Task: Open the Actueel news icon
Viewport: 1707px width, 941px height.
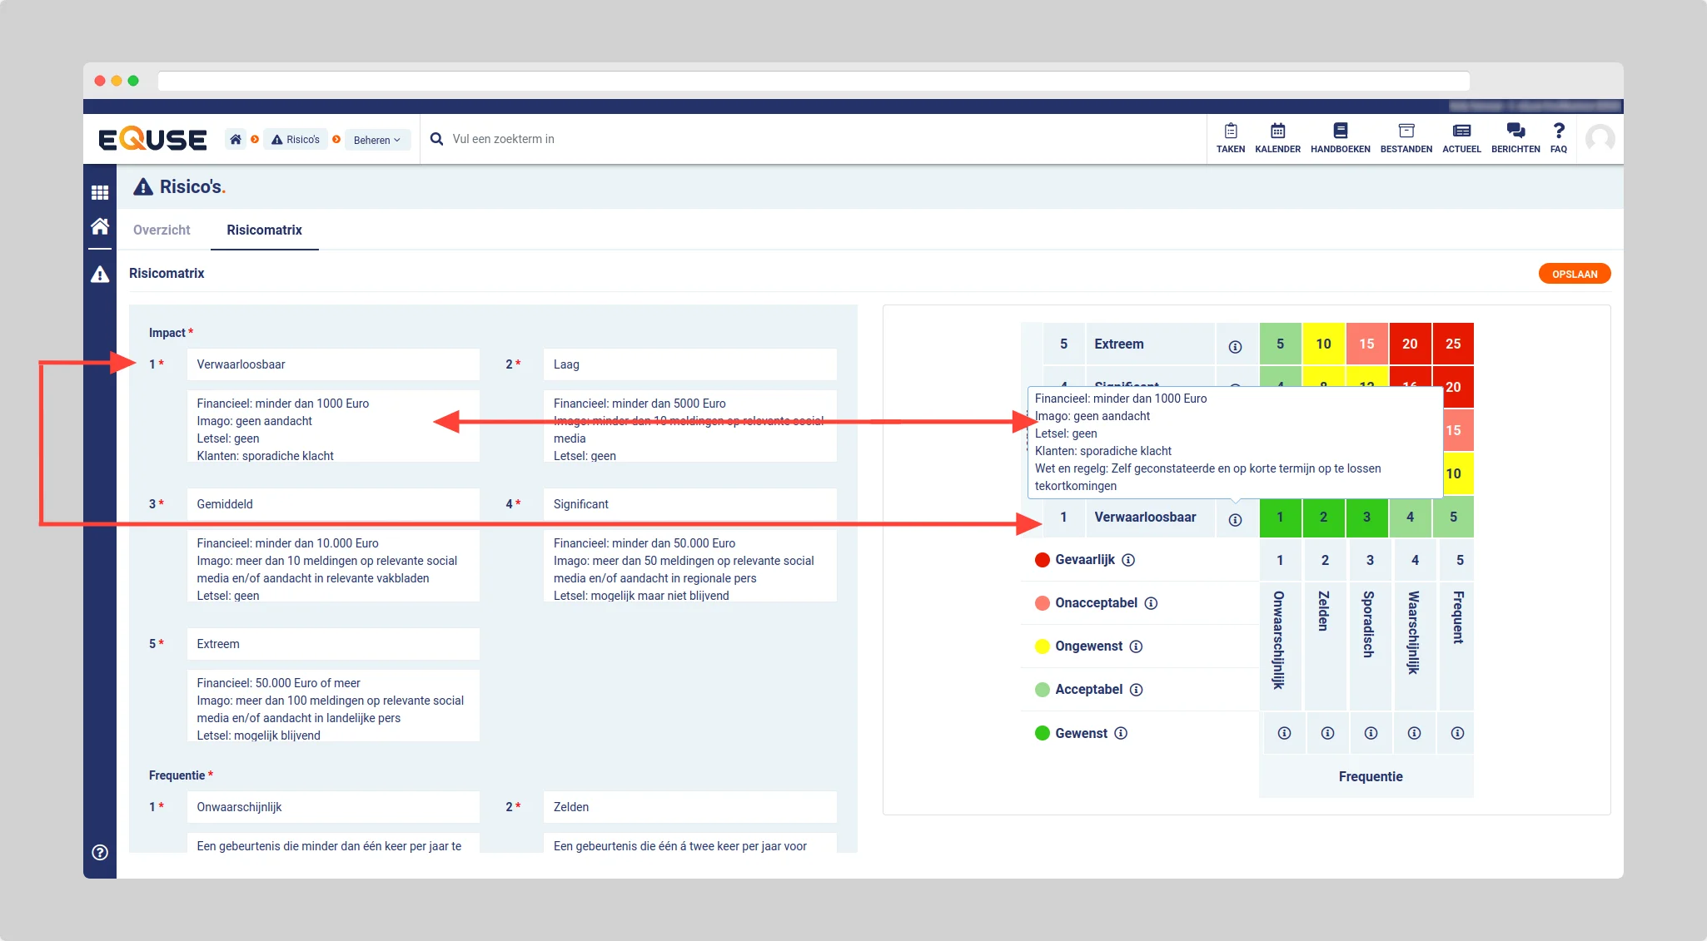Action: (x=1461, y=131)
